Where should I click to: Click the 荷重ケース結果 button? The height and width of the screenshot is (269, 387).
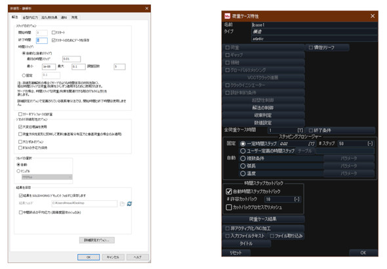263,219
